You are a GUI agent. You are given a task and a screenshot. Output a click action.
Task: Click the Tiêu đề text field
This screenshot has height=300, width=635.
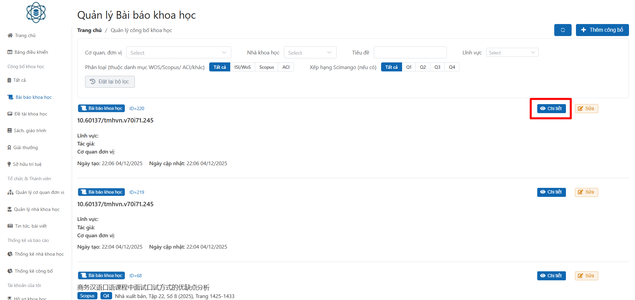[x=410, y=53]
